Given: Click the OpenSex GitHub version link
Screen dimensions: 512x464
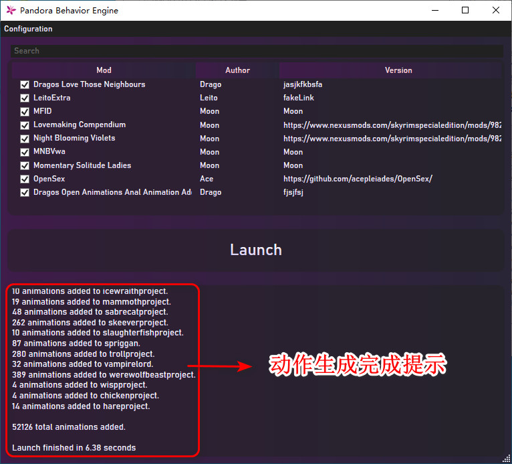Looking at the screenshot, I should [358, 179].
